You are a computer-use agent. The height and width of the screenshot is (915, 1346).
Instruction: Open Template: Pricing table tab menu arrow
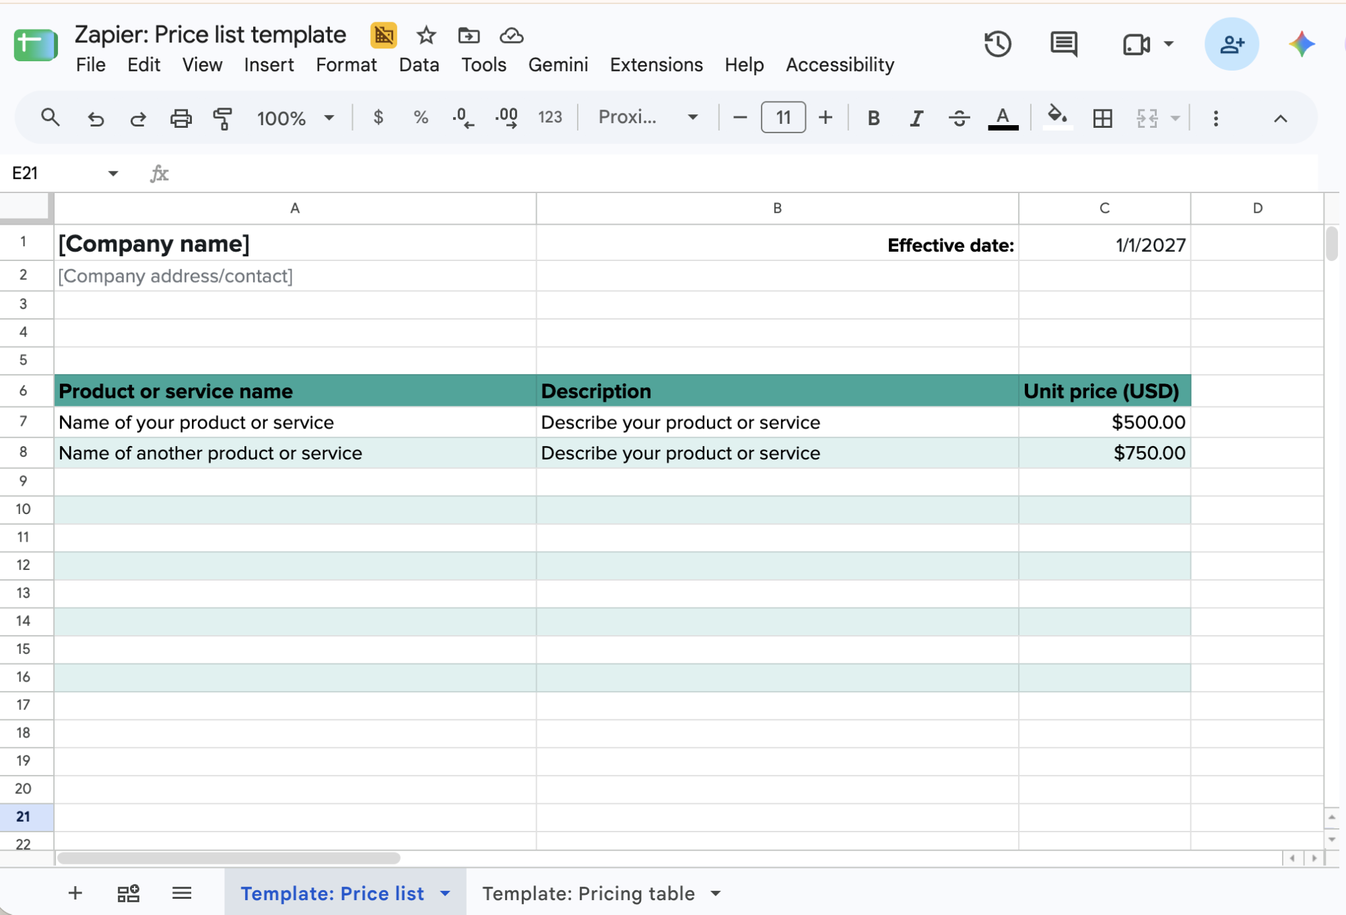[x=716, y=893]
